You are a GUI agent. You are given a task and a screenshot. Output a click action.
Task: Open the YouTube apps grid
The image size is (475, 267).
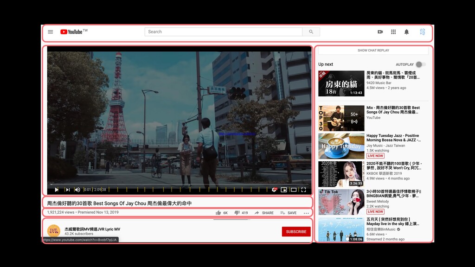(393, 32)
